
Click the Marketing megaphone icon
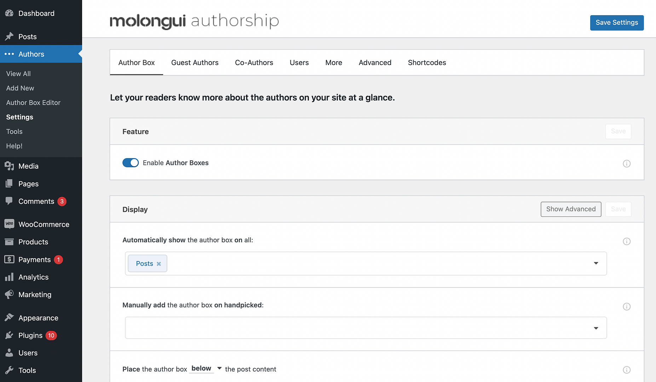click(9, 294)
